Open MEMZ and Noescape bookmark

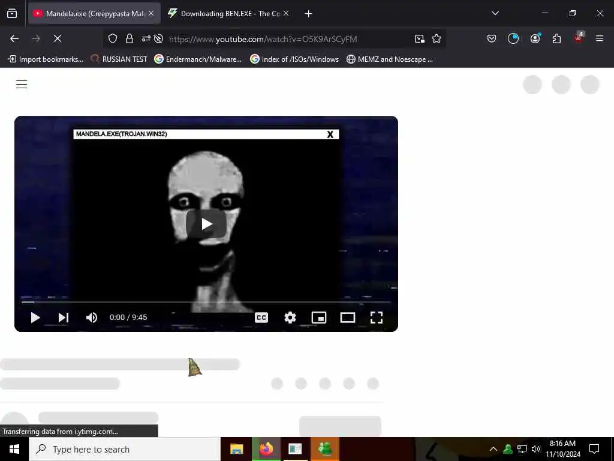[390, 59]
